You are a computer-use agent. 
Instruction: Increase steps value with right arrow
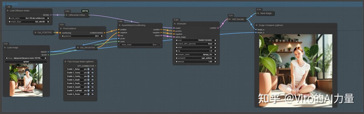[x=215, y=47]
